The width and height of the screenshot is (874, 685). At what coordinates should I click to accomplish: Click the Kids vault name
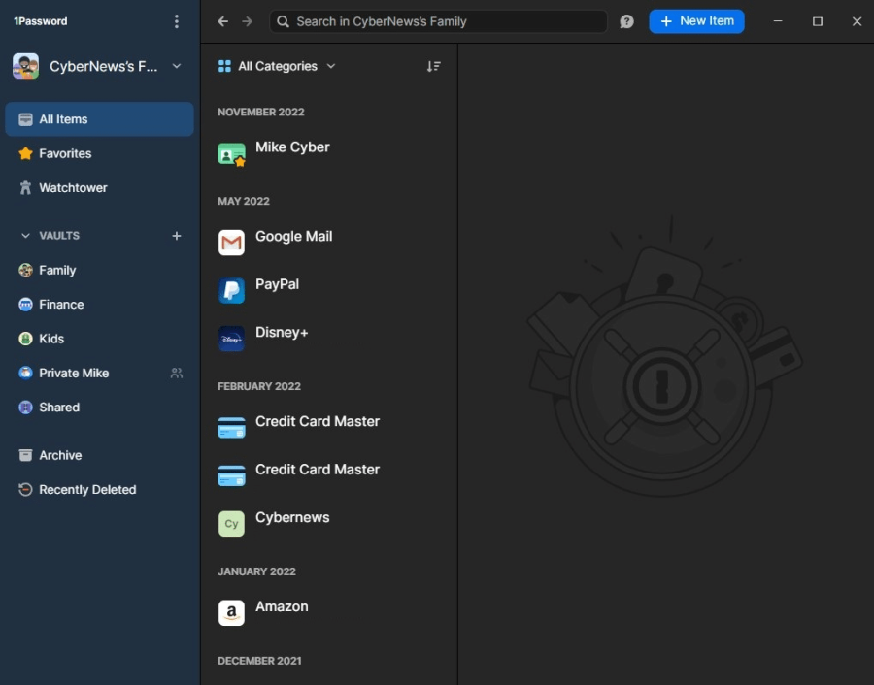(x=51, y=339)
